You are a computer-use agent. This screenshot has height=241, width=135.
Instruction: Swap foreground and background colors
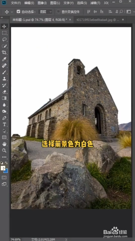[x=6, y=163]
